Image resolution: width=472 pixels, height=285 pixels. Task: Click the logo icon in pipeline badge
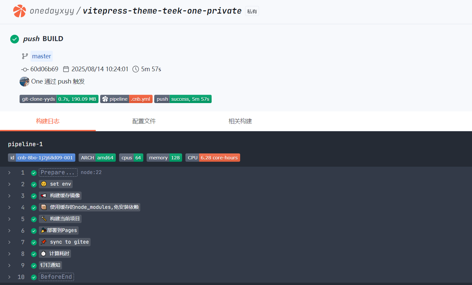(105, 99)
